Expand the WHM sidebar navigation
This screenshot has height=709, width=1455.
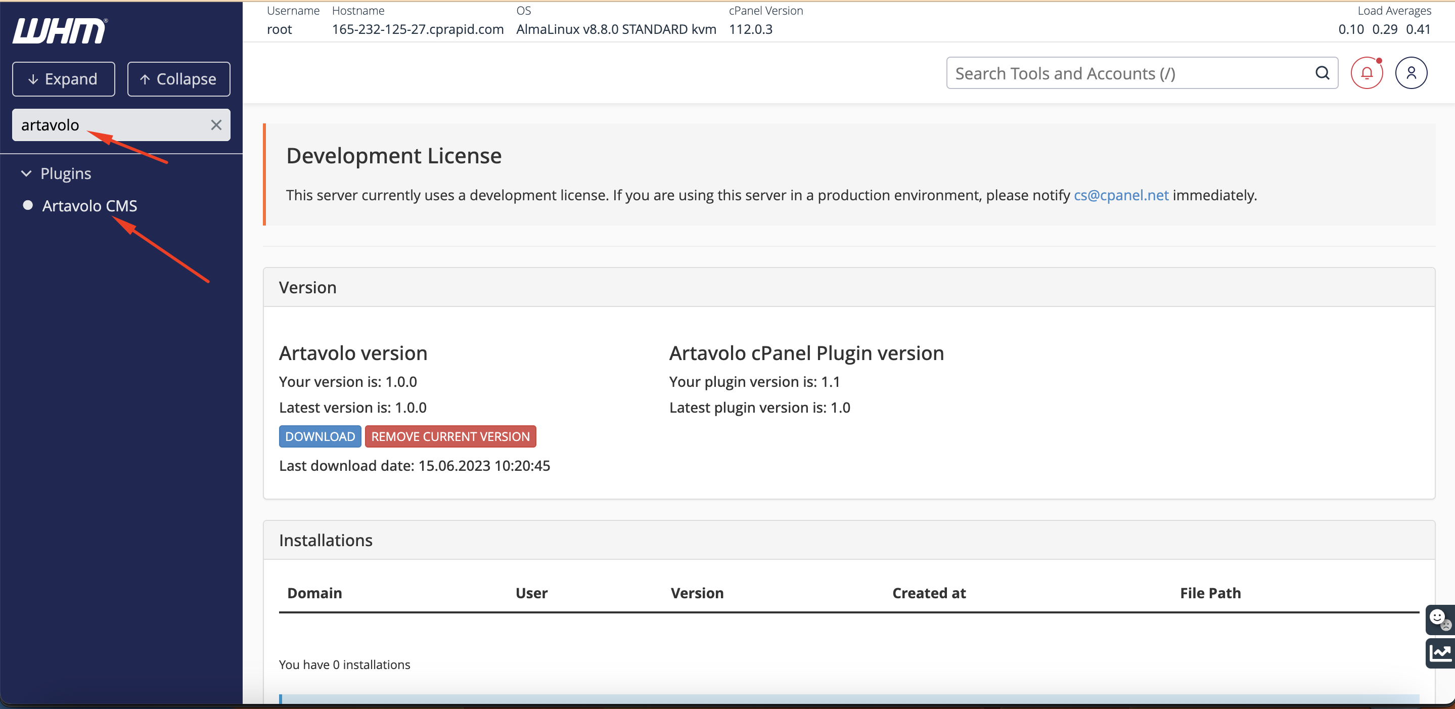pos(62,78)
